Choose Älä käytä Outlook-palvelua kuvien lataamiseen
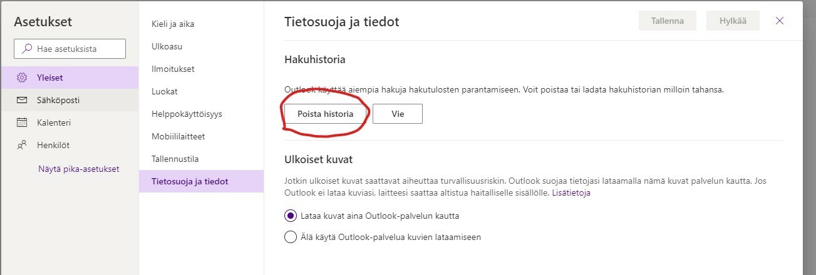This screenshot has width=816, height=275. 290,237
